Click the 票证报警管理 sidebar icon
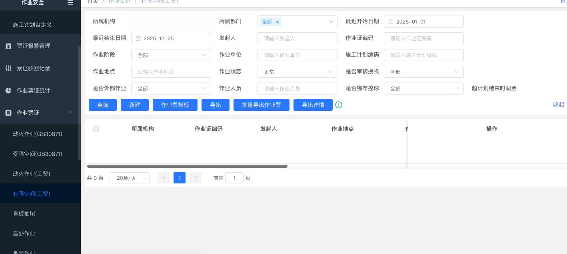This screenshot has width=567, height=254. (x=8, y=46)
